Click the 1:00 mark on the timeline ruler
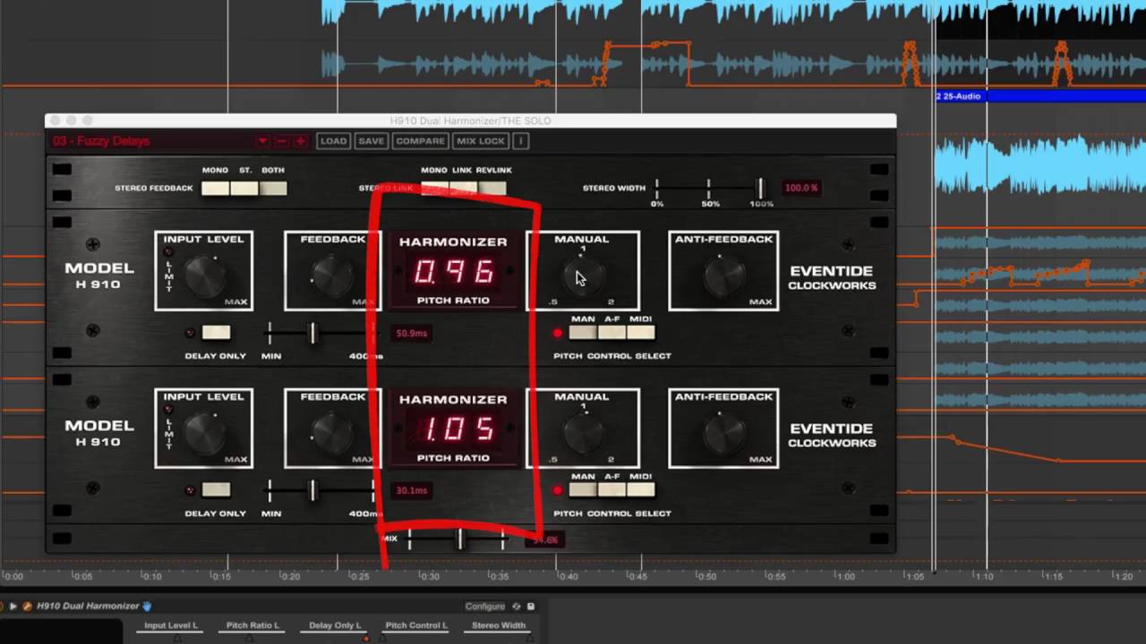The height and width of the screenshot is (644, 1146). coord(846,577)
